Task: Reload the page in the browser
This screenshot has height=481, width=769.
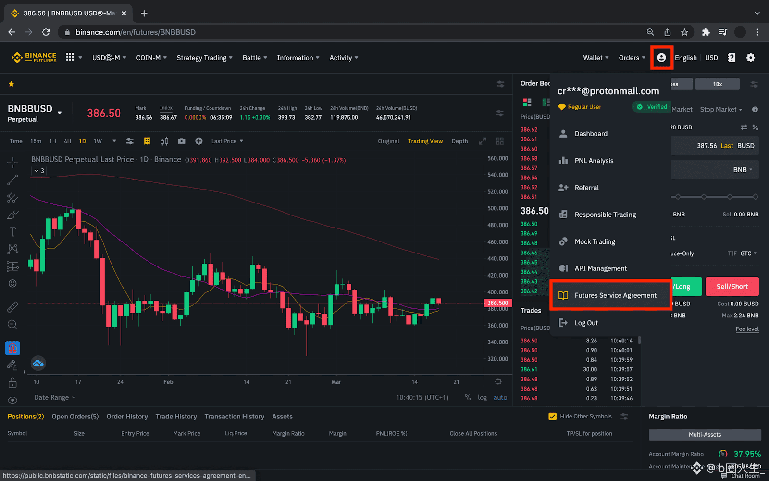Action: point(46,32)
